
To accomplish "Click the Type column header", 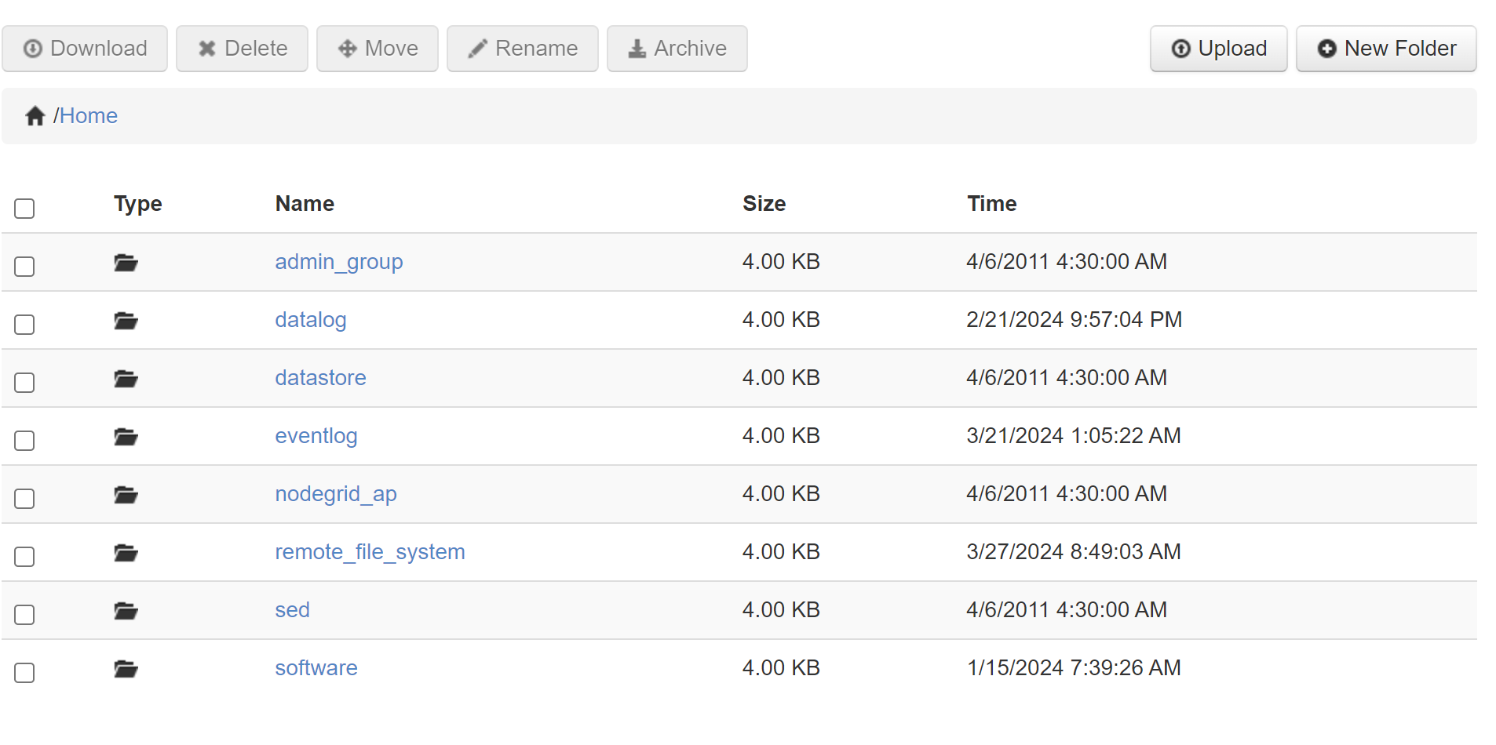I will pos(138,204).
